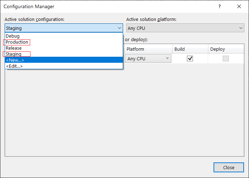
Task: Open the Active solution platform dropdown
Action: coord(185,28)
